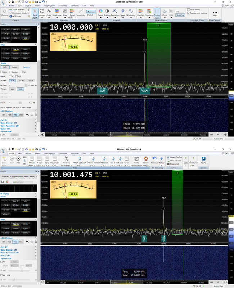Set AGC to Slow in RSPduo panel
Viewport: 234px width, 288px height.
point(21,242)
